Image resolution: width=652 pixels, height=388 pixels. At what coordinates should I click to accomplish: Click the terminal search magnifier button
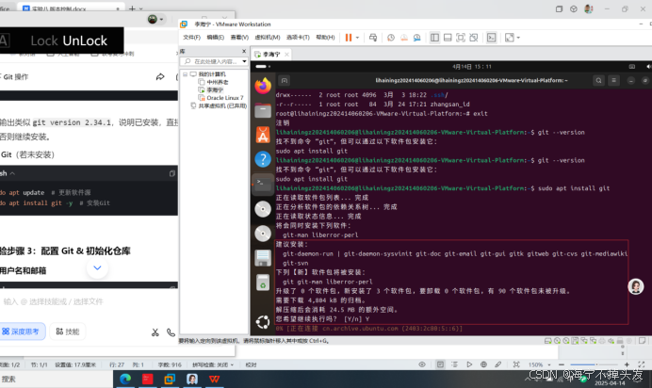[599, 81]
